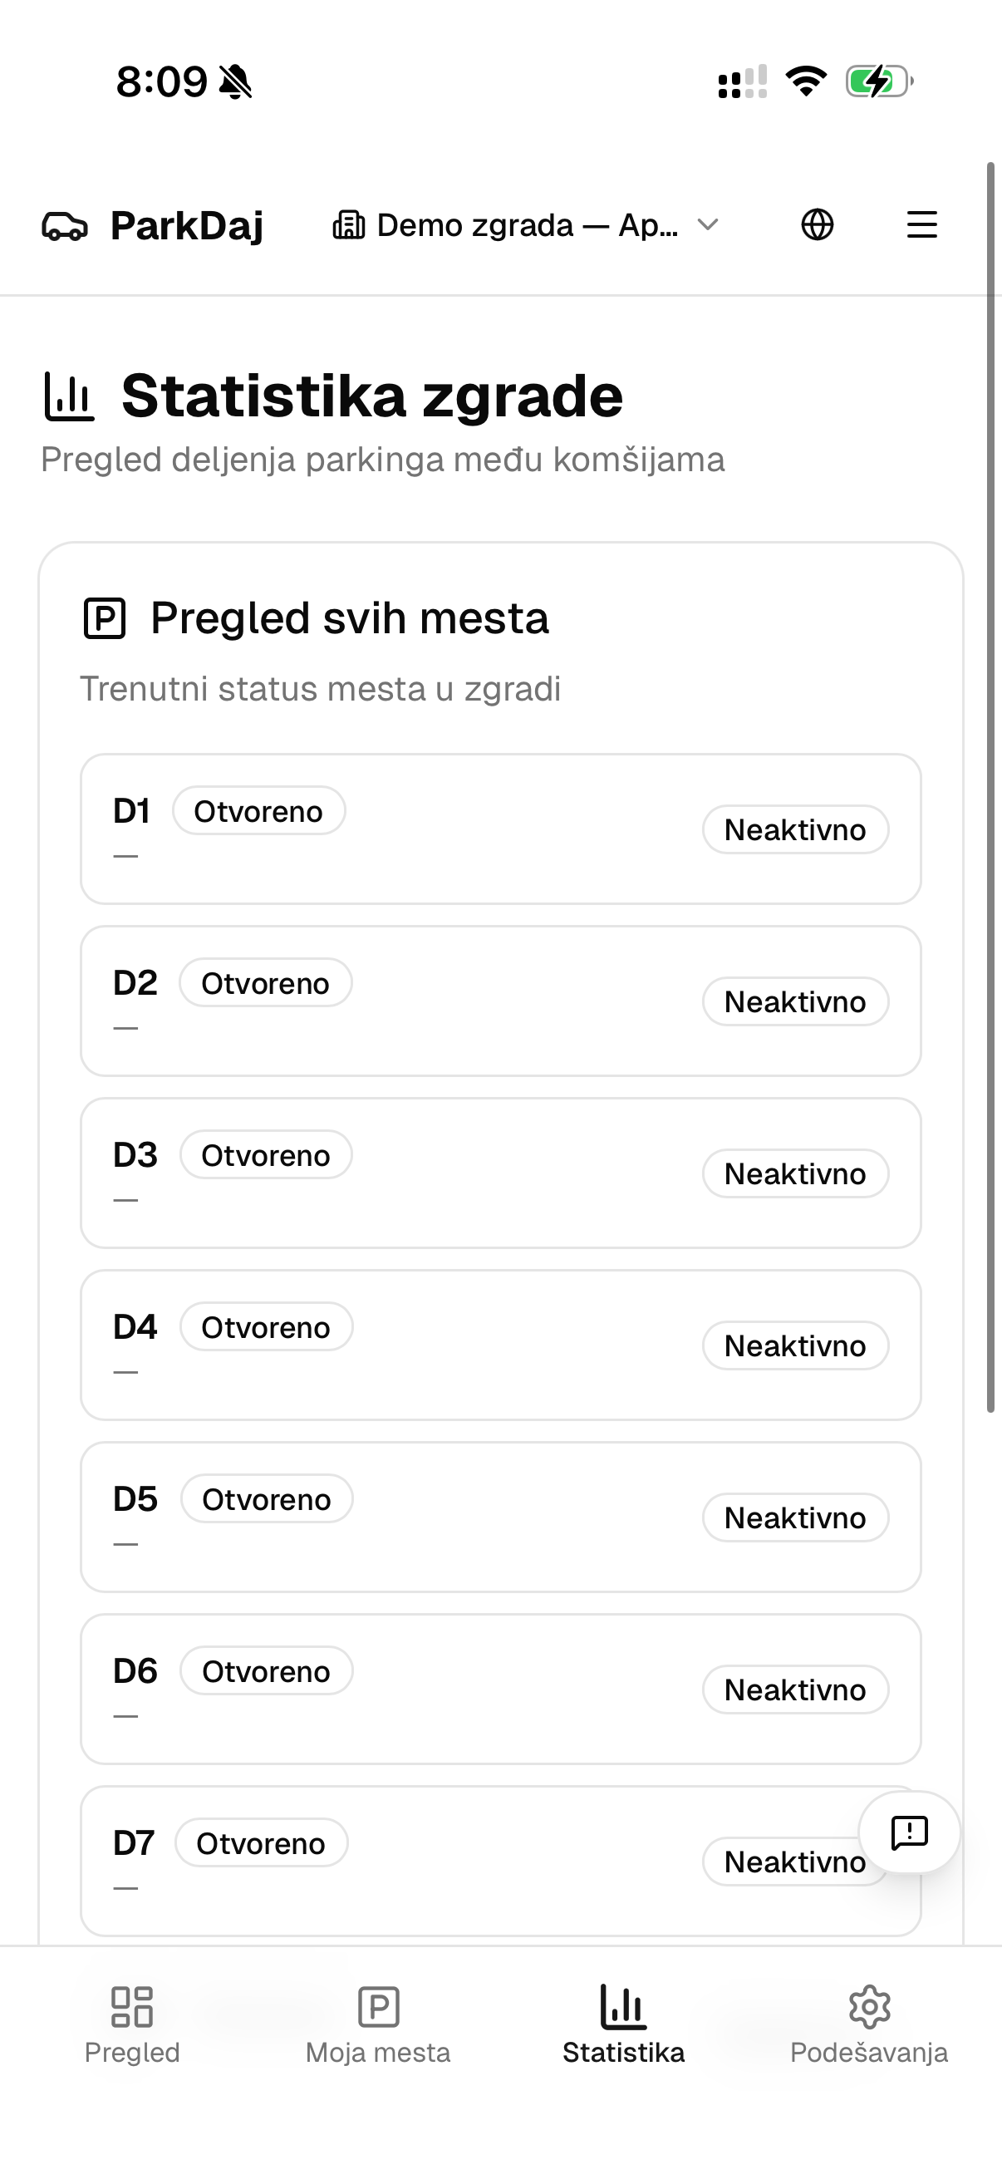Tap the feedback message bubble icon
Screen dimensions: 1002x2179
(909, 1832)
